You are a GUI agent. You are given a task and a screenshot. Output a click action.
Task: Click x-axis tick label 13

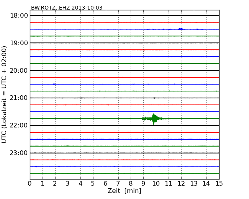coord(194,184)
